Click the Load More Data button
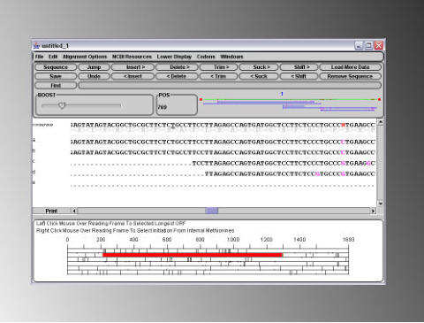The width and height of the screenshot is (424, 323). (350, 67)
